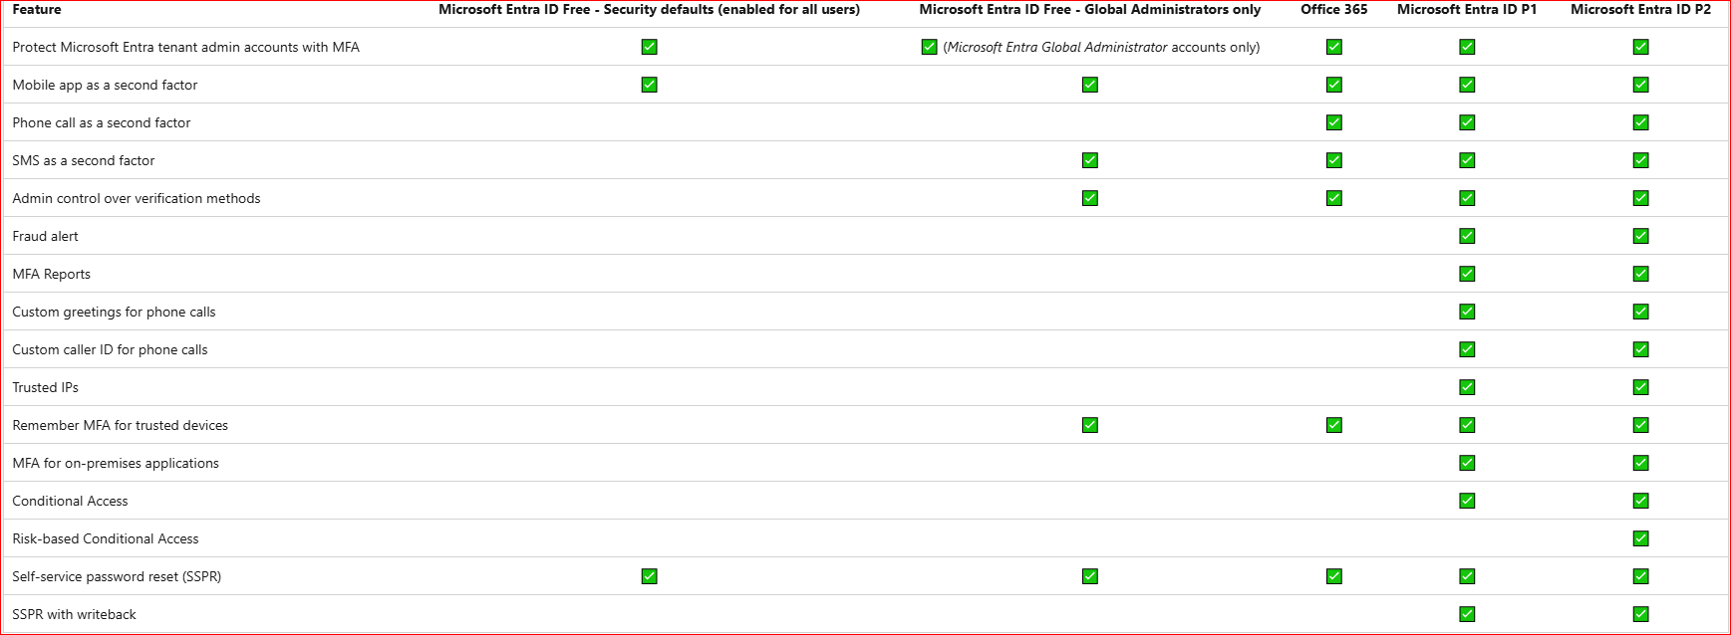
Task: Select the Custom caller ID for phone calls label
Action: pyautogui.click(x=110, y=349)
